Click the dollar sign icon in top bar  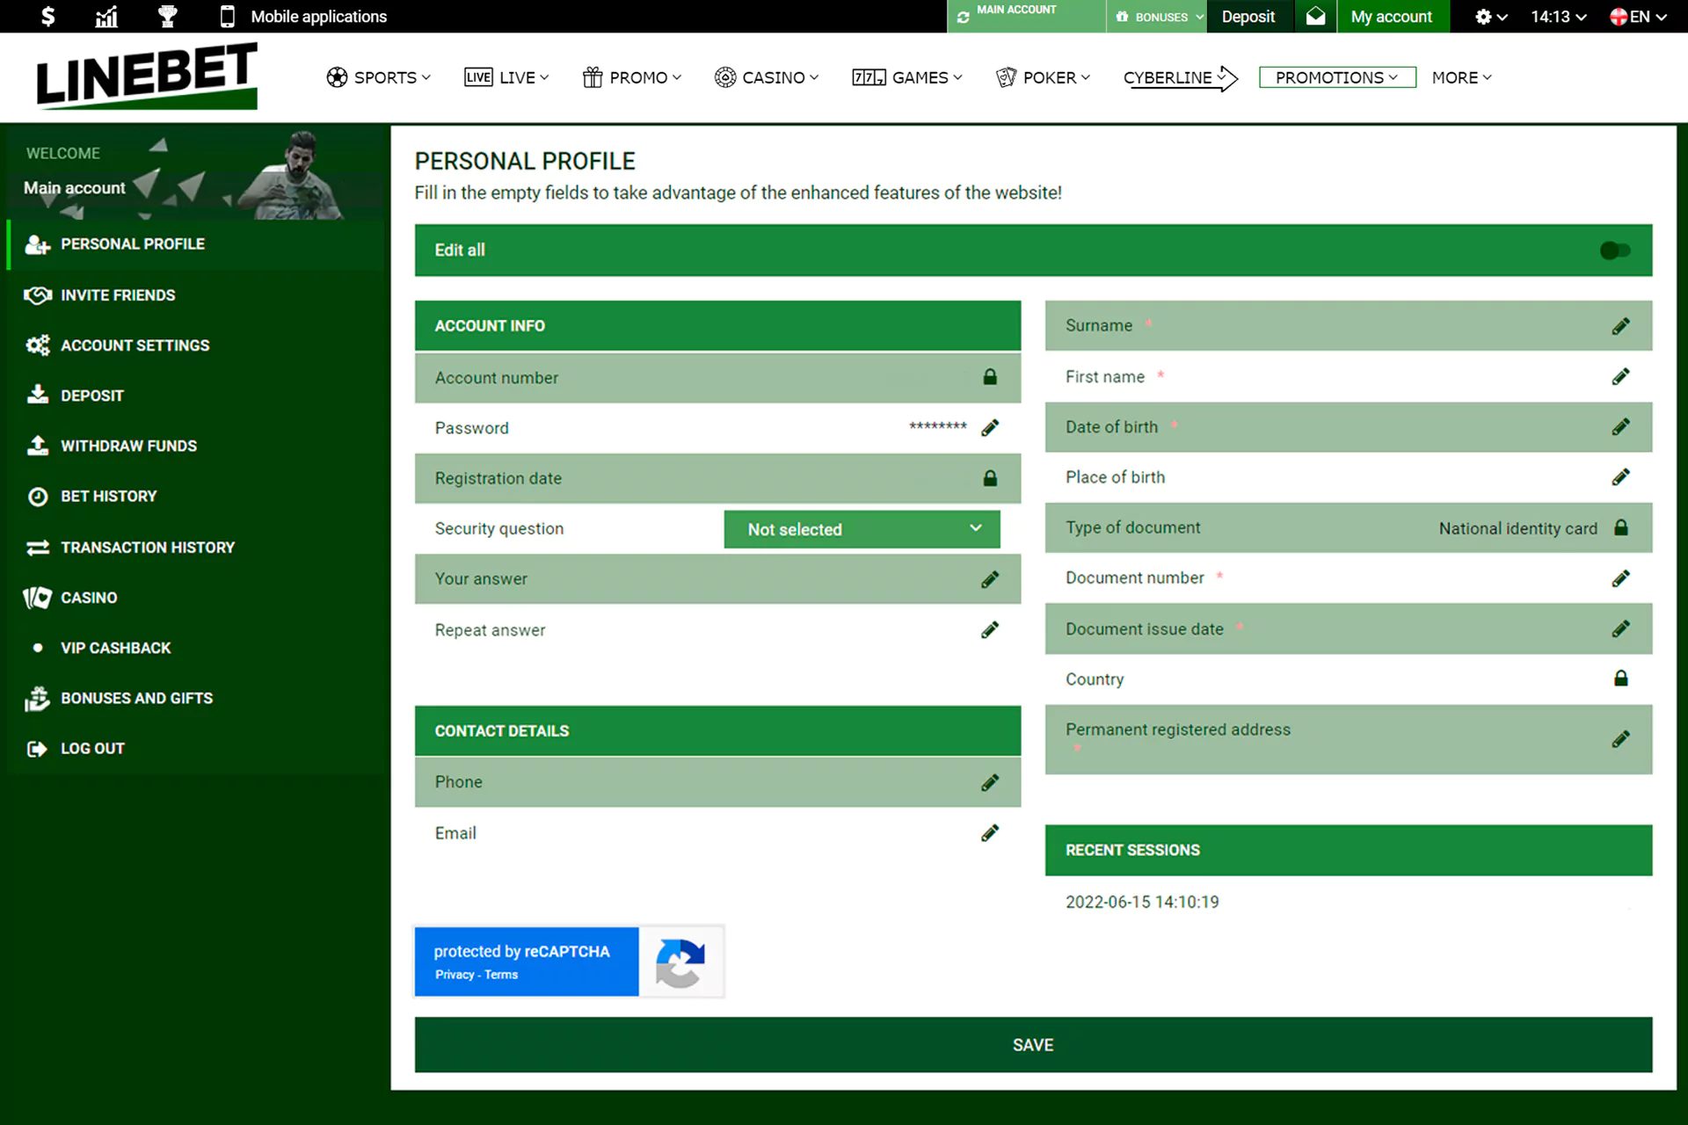coord(47,17)
